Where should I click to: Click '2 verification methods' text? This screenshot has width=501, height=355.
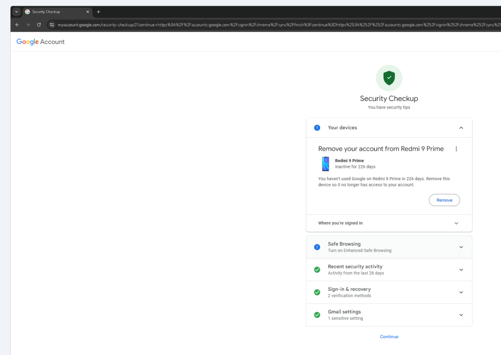tap(349, 296)
